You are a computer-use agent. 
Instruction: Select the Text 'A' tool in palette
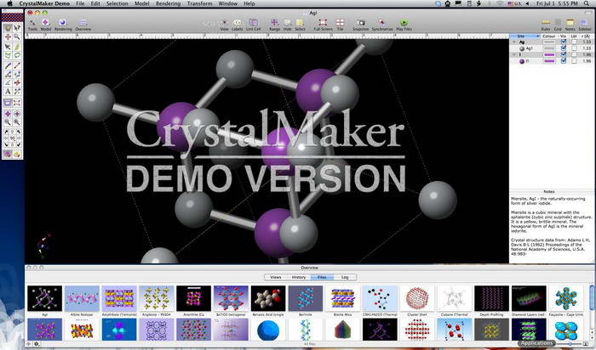click(x=8, y=92)
